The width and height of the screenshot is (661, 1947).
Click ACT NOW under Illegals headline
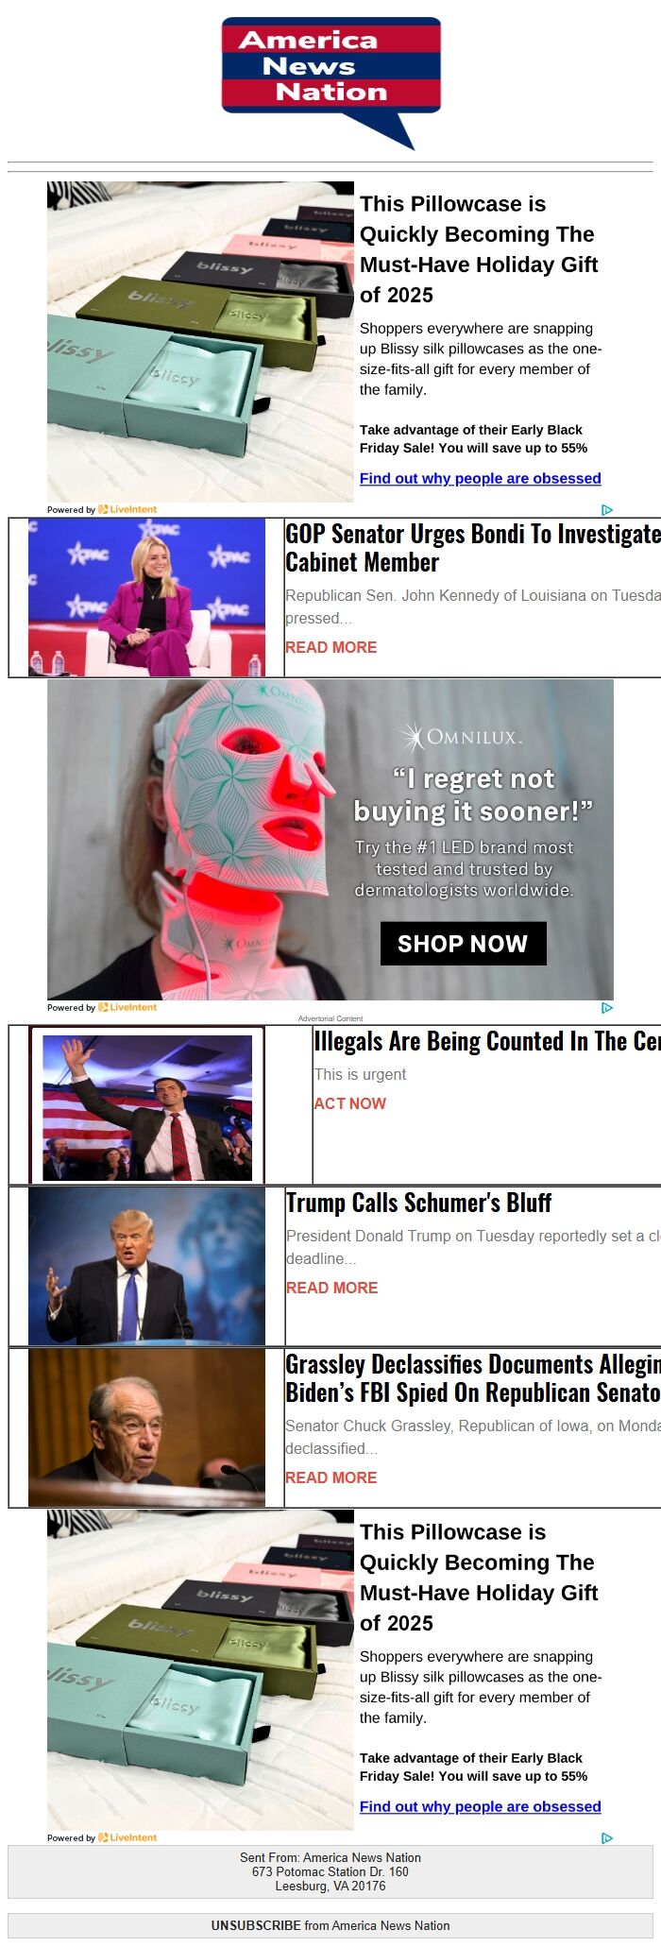(350, 1103)
